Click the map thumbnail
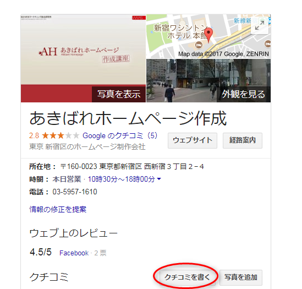The width and height of the screenshot is (302, 289). point(208,36)
